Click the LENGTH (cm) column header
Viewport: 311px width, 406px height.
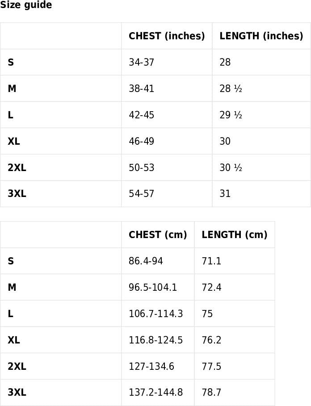tap(234, 235)
